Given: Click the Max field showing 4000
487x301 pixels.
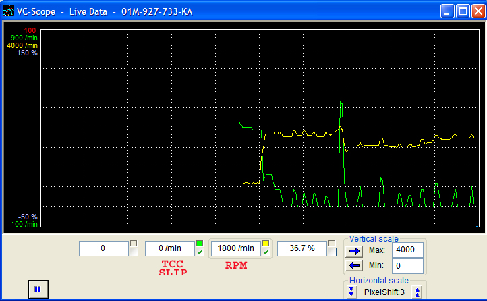Looking at the screenshot, I should [407, 251].
